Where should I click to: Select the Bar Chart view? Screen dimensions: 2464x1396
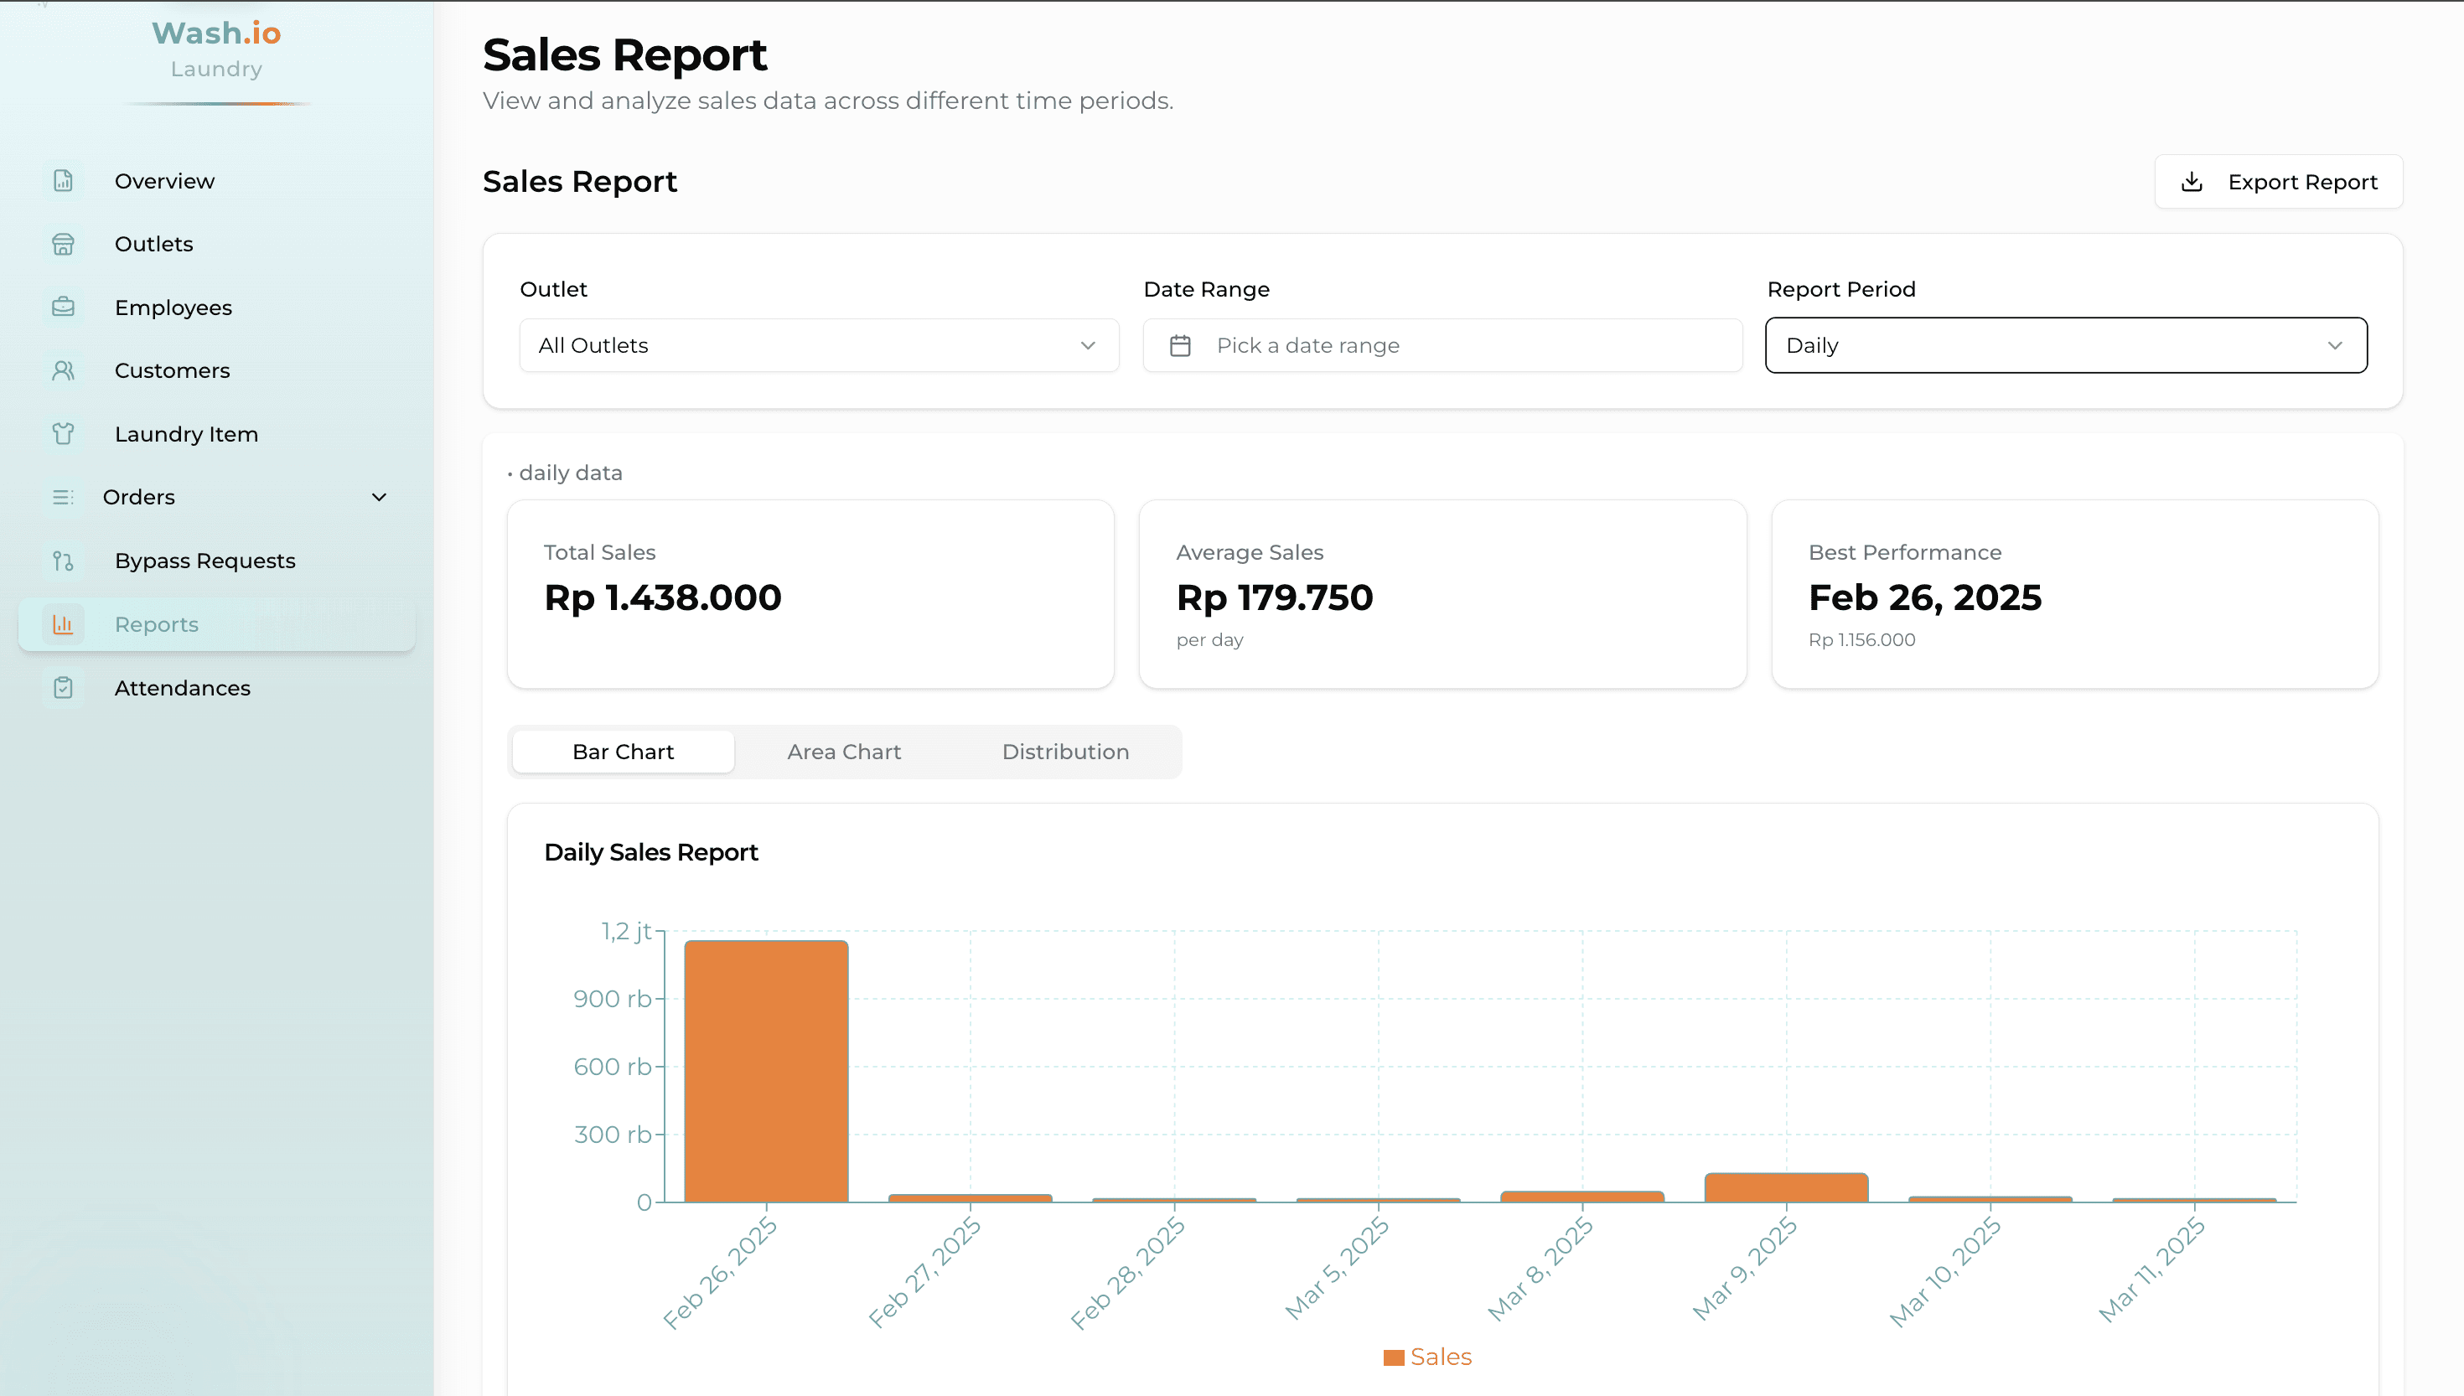tap(622, 752)
